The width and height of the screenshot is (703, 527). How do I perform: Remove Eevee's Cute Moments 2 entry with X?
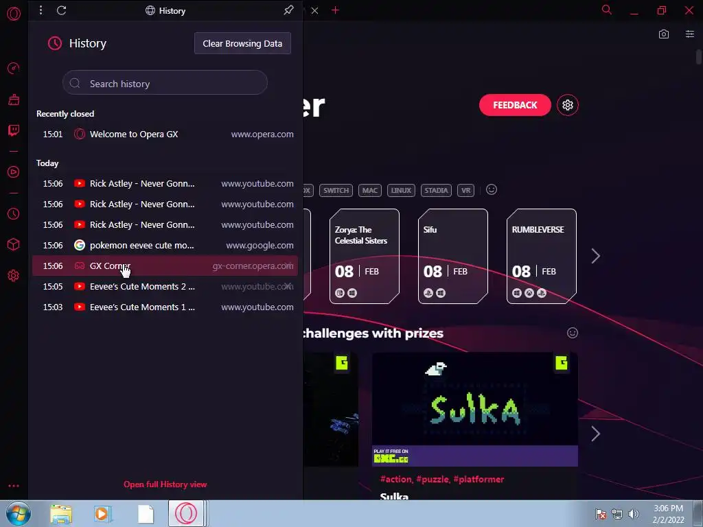click(x=288, y=285)
